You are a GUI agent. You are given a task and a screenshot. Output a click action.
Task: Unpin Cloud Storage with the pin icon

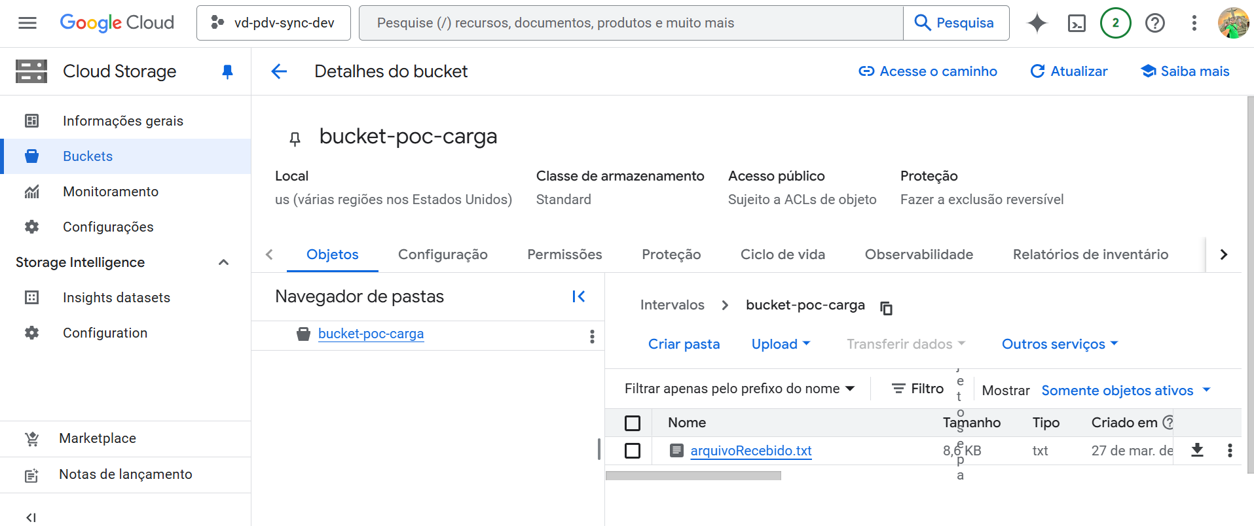[x=227, y=71]
